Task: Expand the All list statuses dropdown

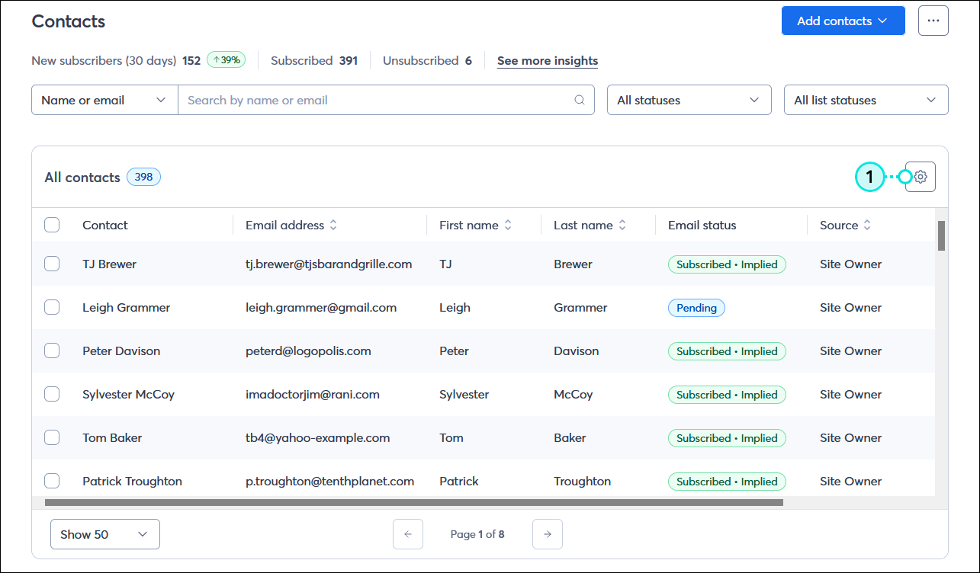Action: tap(866, 100)
